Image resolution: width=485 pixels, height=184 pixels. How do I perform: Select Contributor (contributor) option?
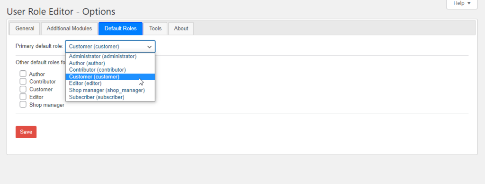[110, 70]
